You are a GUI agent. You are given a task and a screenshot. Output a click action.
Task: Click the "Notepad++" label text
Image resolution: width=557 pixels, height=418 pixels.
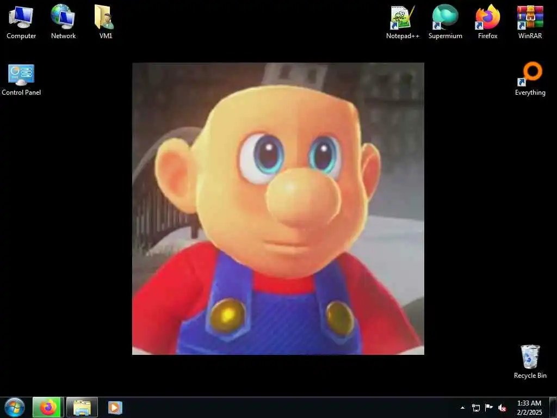(x=403, y=36)
